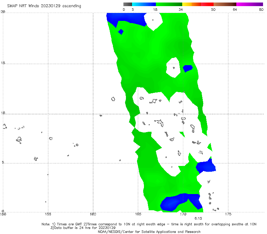Click the longitude axis label '170'
Screen dimensions: 267x234
pos(183,214)
